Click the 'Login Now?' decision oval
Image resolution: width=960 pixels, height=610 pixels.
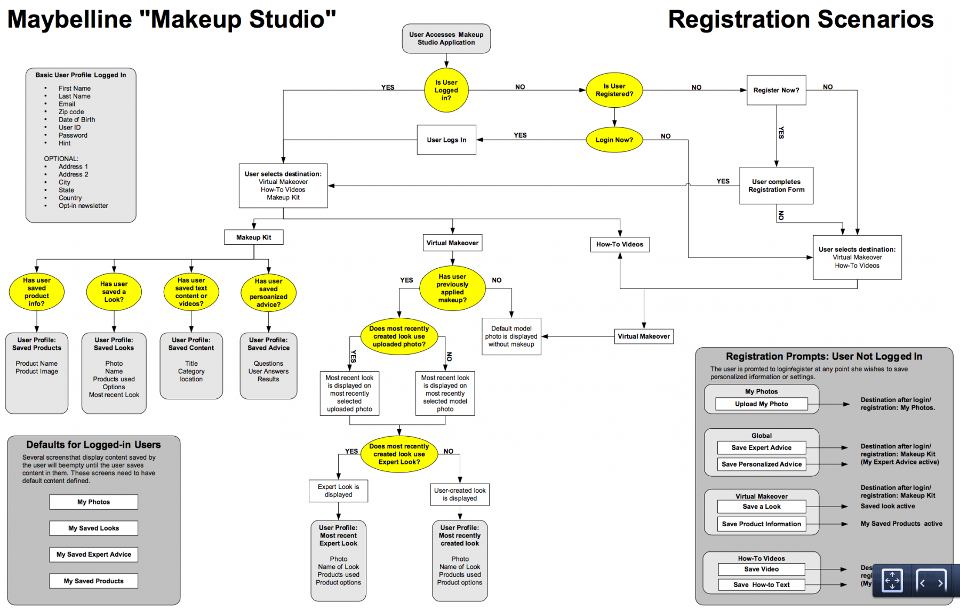coord(614,140)
